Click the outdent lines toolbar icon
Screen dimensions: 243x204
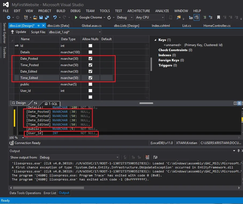(205, 17)
